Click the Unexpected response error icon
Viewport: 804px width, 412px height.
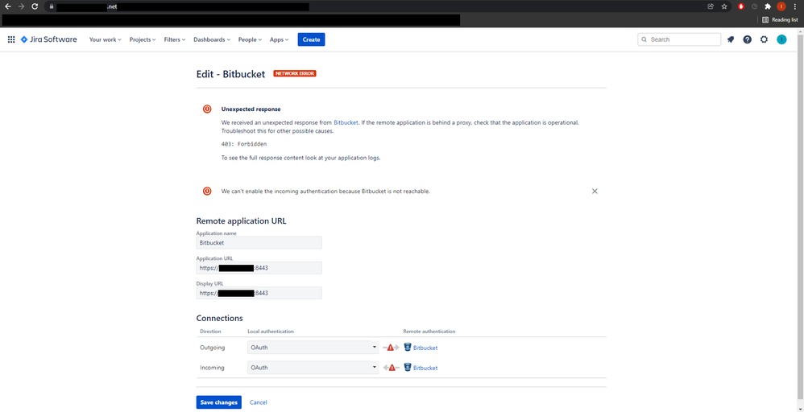[207, 109]
